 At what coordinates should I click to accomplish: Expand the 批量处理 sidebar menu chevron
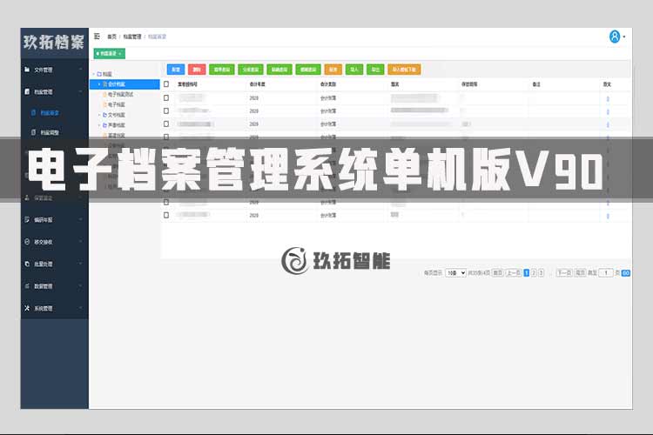tap(80, 264)
